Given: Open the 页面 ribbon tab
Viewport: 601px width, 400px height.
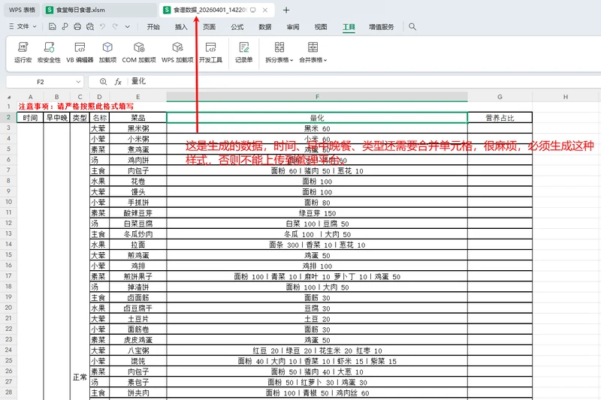Looking at the screenshot, I should coord(210,27).
